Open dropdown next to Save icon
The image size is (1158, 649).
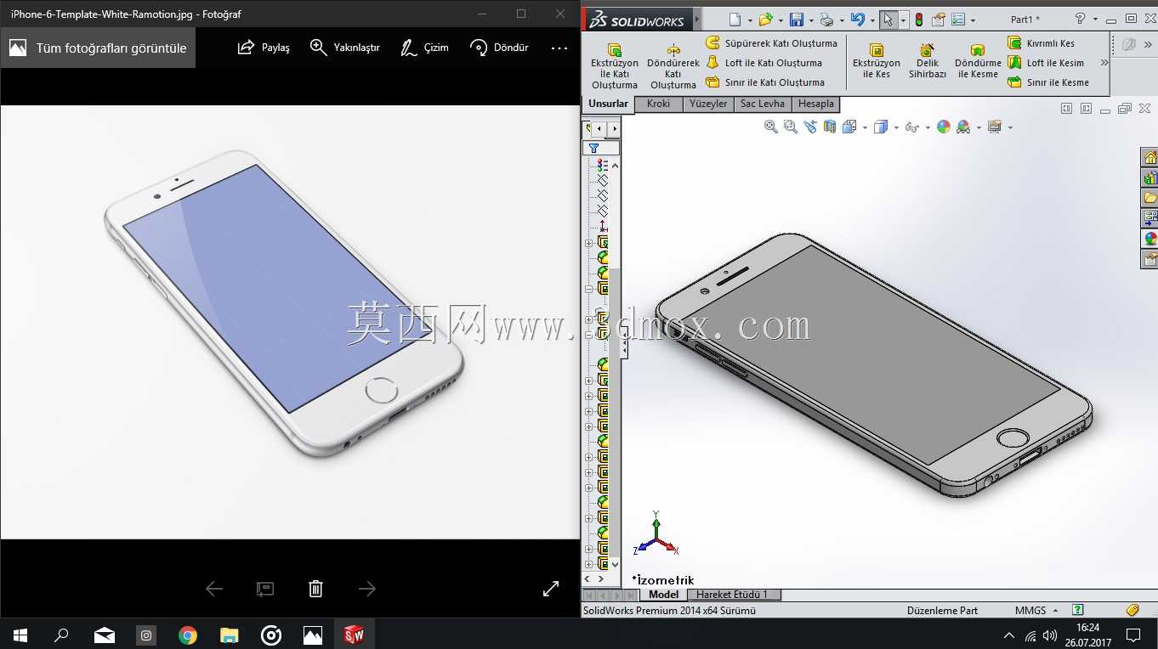[810, 20]
